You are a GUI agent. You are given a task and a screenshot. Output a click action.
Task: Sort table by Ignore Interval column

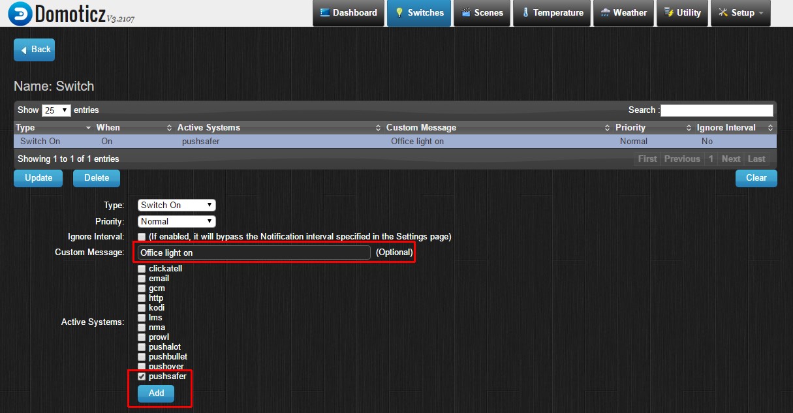coord(736,128)
